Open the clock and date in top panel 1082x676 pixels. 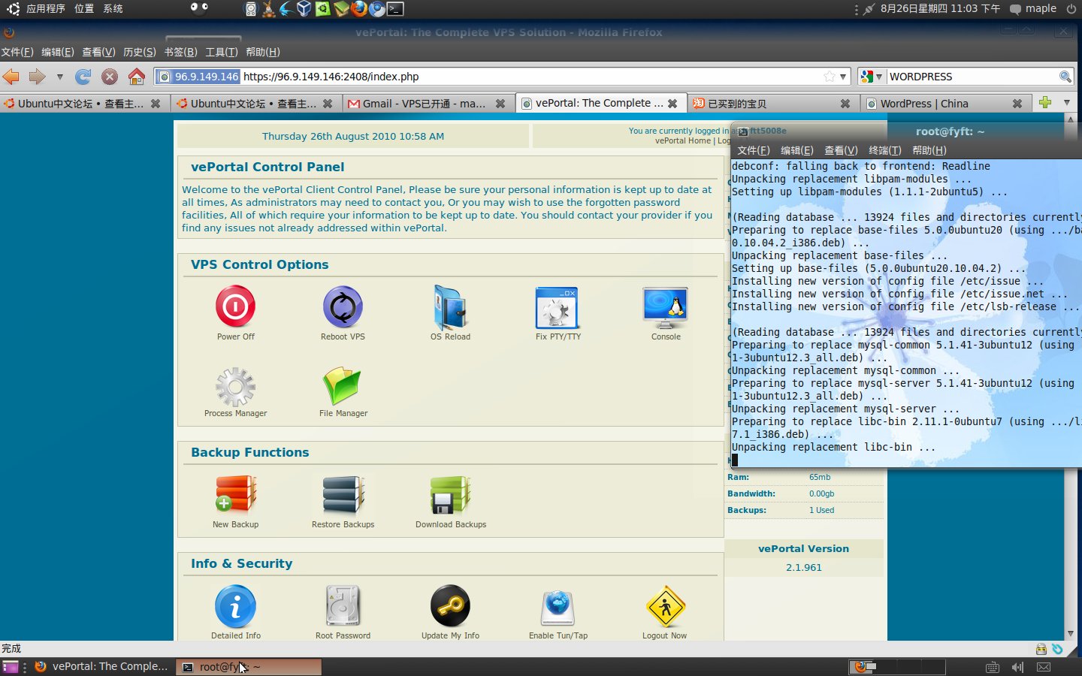940,9
